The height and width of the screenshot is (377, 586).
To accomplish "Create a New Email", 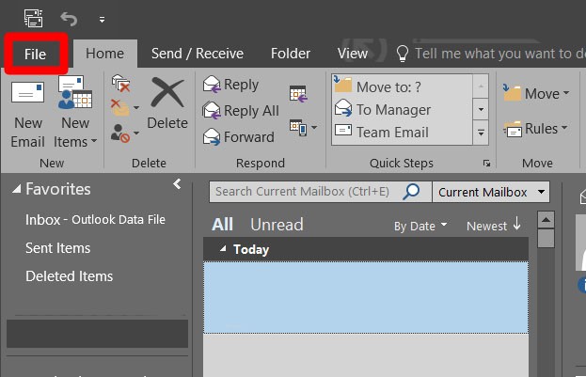I will 27,115.
